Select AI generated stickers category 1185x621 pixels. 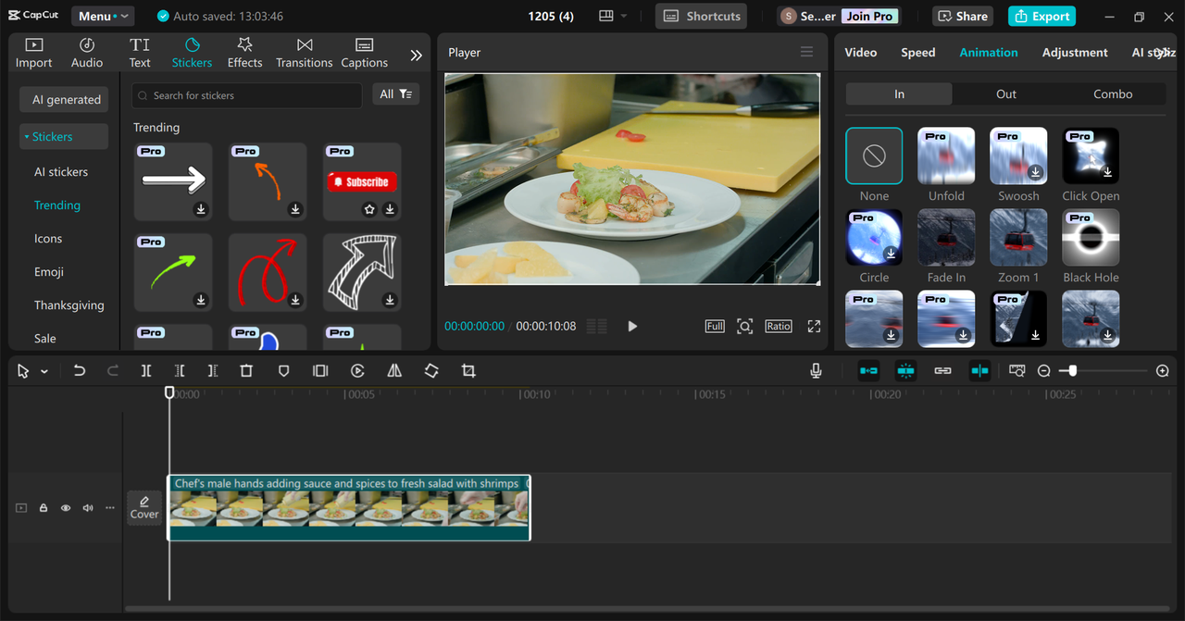(x=65, y=99)
